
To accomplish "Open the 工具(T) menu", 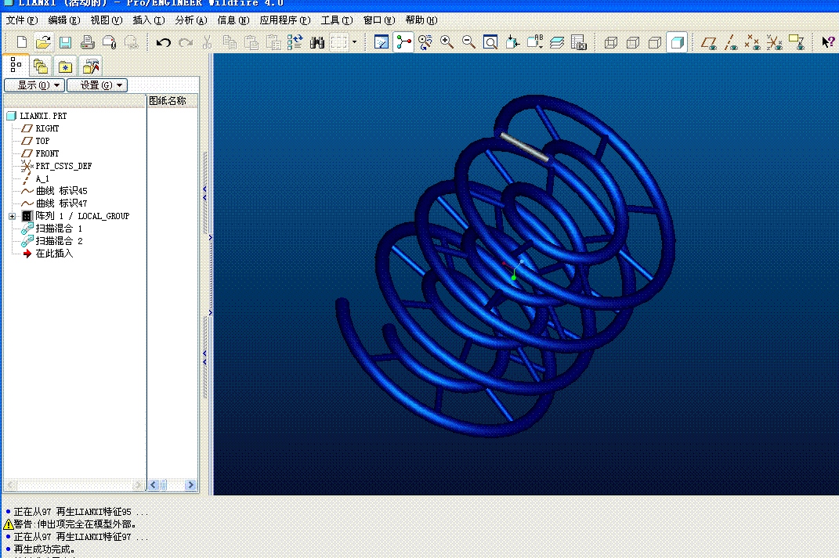I will coord(337,20).
